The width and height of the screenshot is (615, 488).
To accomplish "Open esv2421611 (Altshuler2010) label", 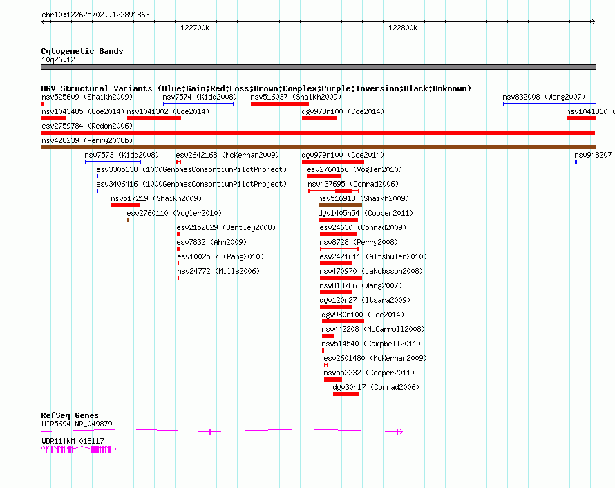I will 373,256.
